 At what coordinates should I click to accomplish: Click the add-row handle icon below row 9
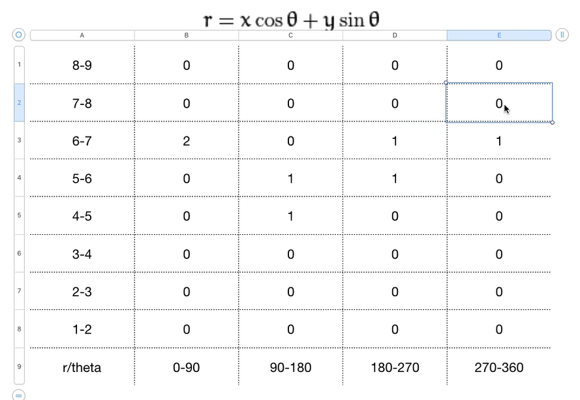18,395
